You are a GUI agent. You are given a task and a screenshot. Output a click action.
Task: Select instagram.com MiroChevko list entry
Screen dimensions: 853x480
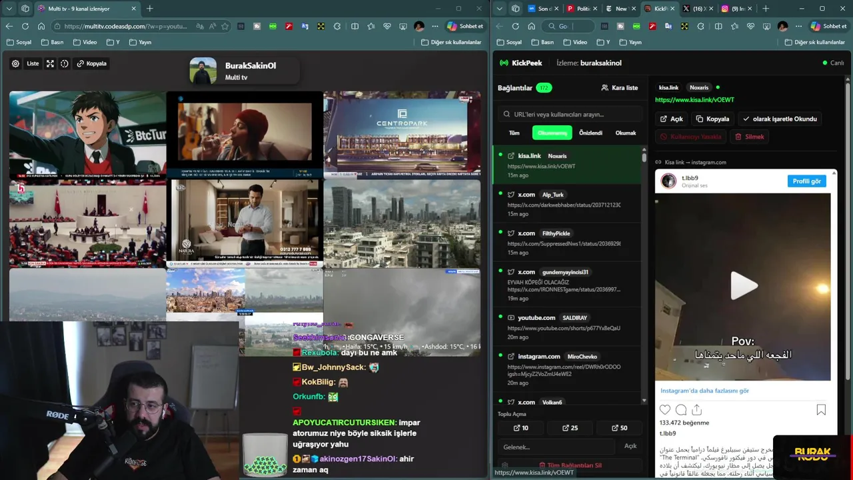(x=567, y=369)
